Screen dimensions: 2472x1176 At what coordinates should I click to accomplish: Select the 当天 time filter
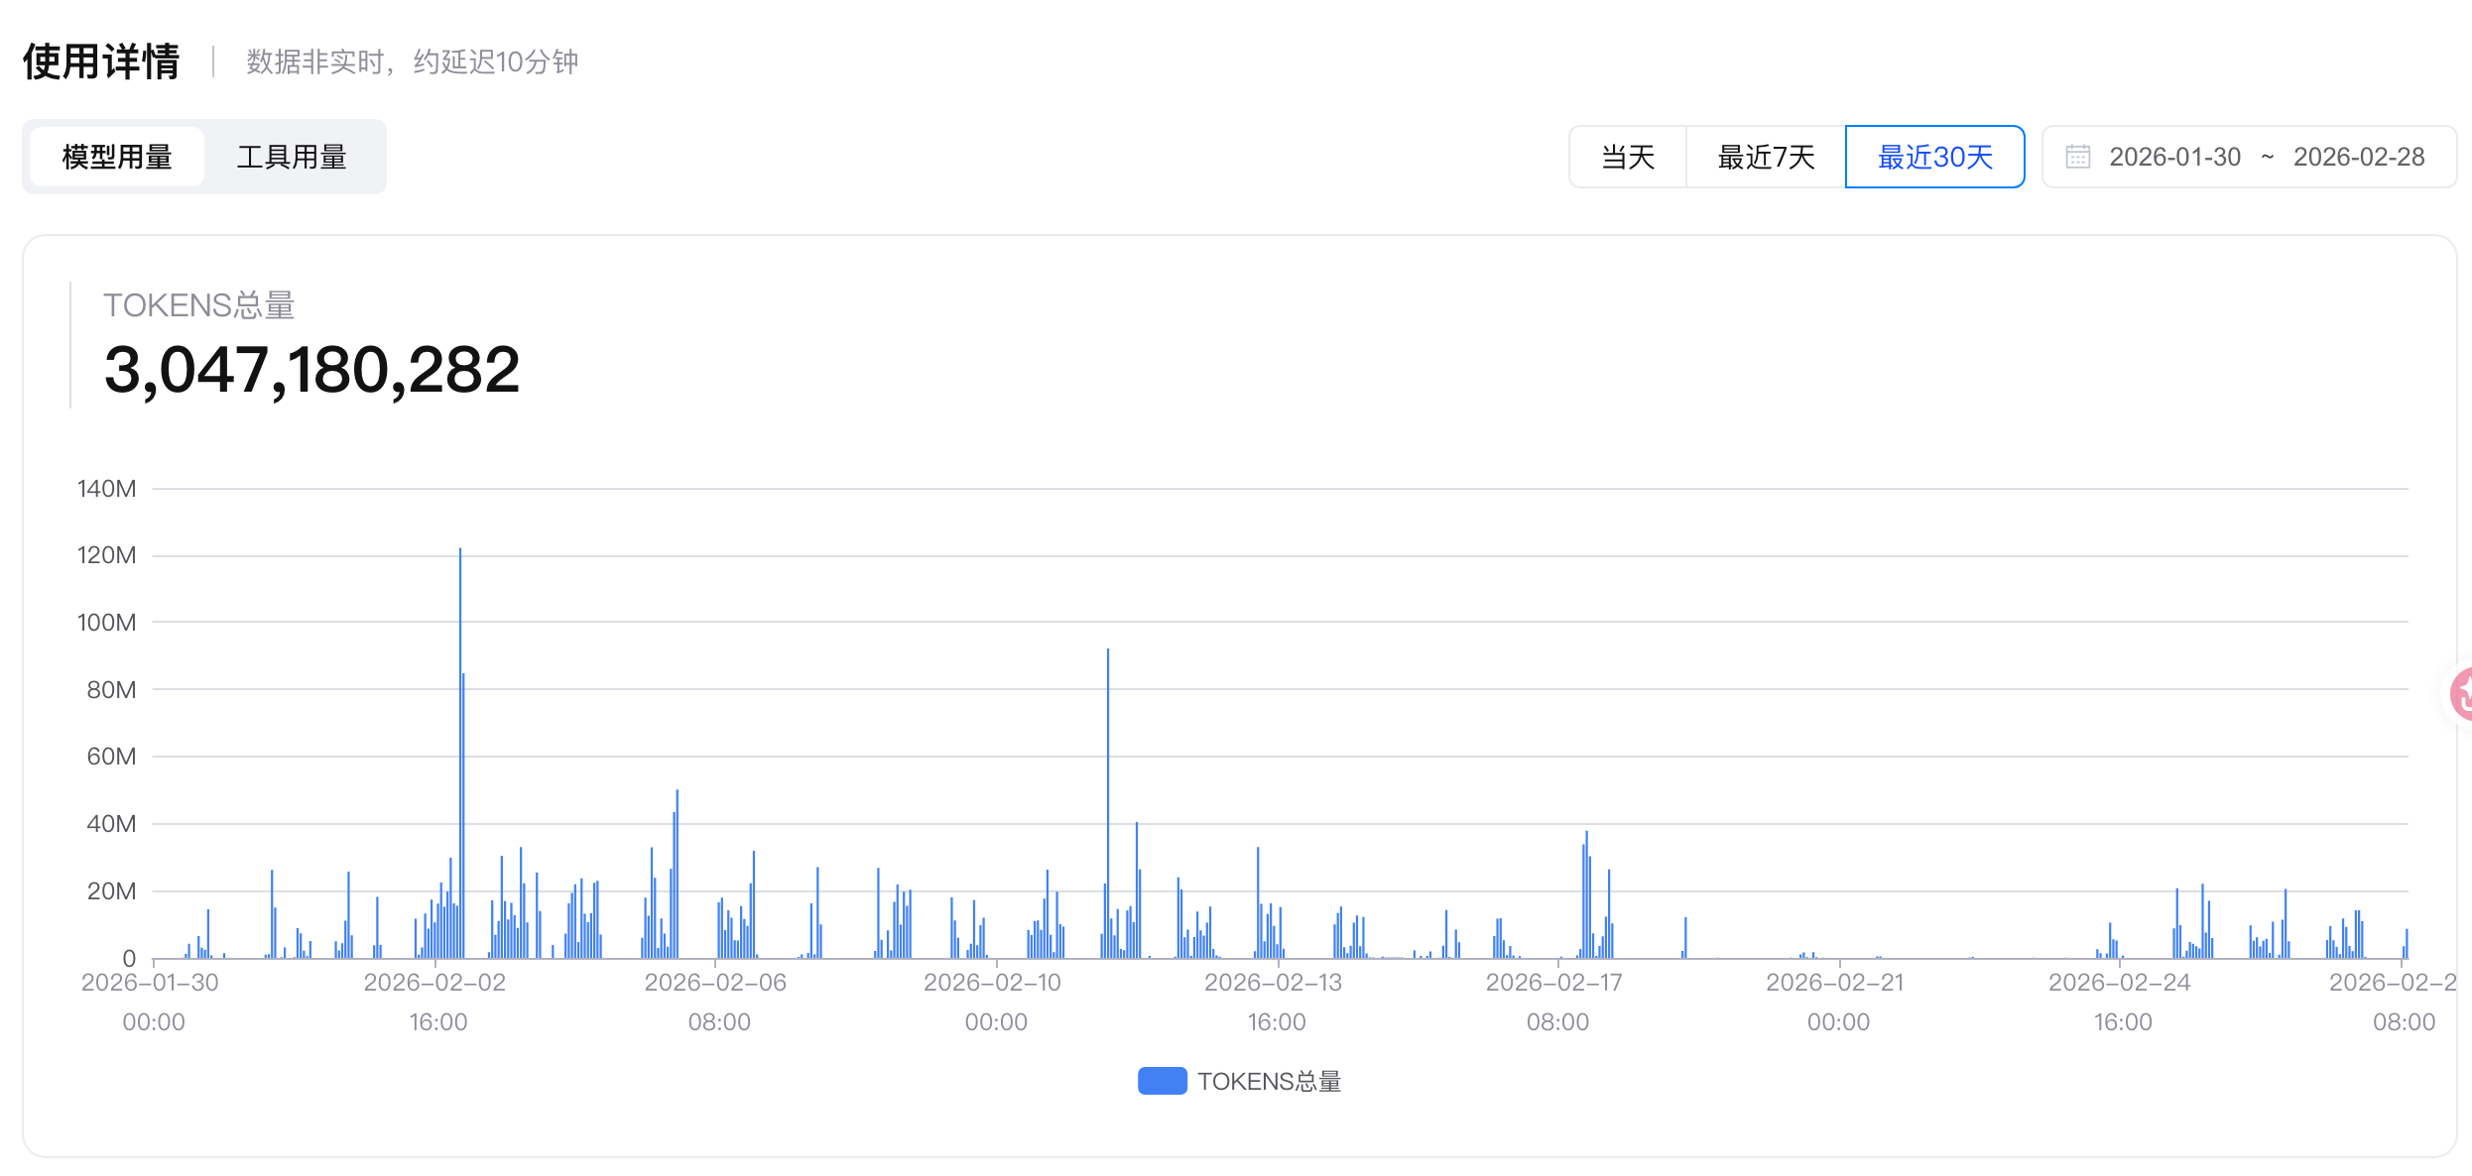(1627, 157)
